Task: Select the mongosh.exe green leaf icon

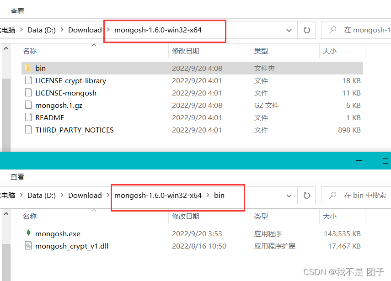Action: coord(28,233)
